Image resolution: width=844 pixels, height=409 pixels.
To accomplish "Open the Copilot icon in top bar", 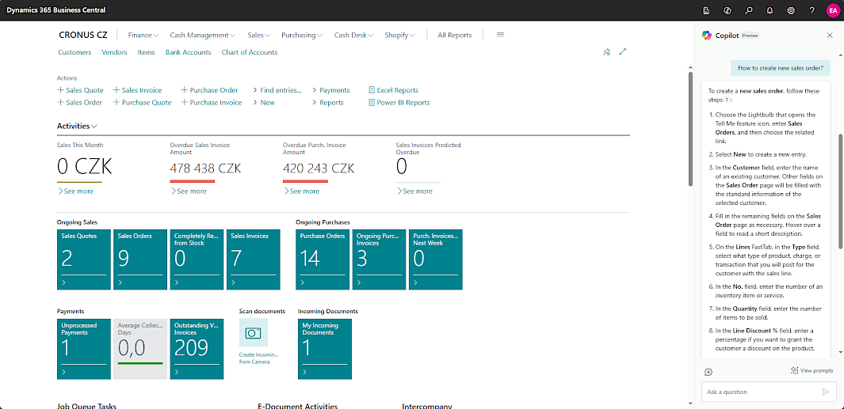I will coord(728,10).
